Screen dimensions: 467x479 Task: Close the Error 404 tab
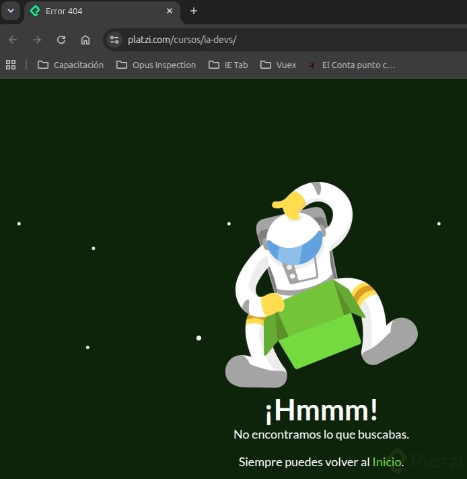pos(170,11)
